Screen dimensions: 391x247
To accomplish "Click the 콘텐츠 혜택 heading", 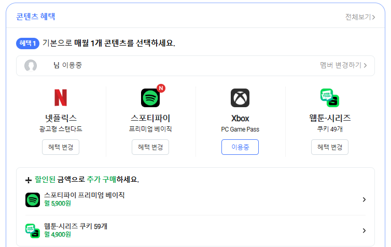I will point(36,17).
